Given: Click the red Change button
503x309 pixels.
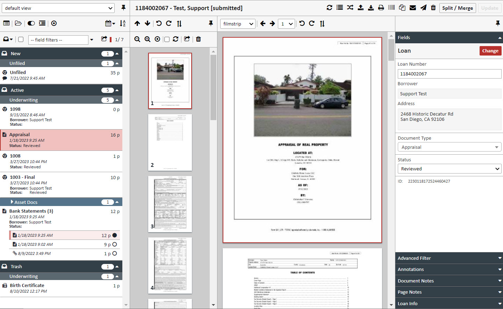Looking at the screenshot, I should point(490,51).
